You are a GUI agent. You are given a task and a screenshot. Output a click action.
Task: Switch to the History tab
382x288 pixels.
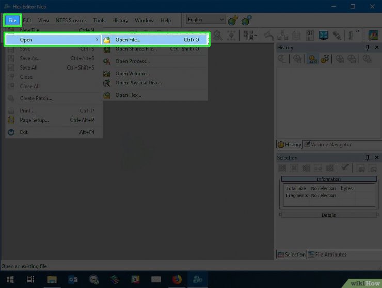pos(289,144)
